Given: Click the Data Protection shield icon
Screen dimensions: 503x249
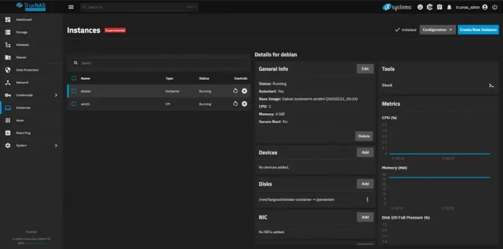Looking at the screenshot, I should click(x=8, y=70).
